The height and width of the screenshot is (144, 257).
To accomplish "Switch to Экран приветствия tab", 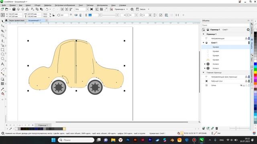I will coord(16,20).
